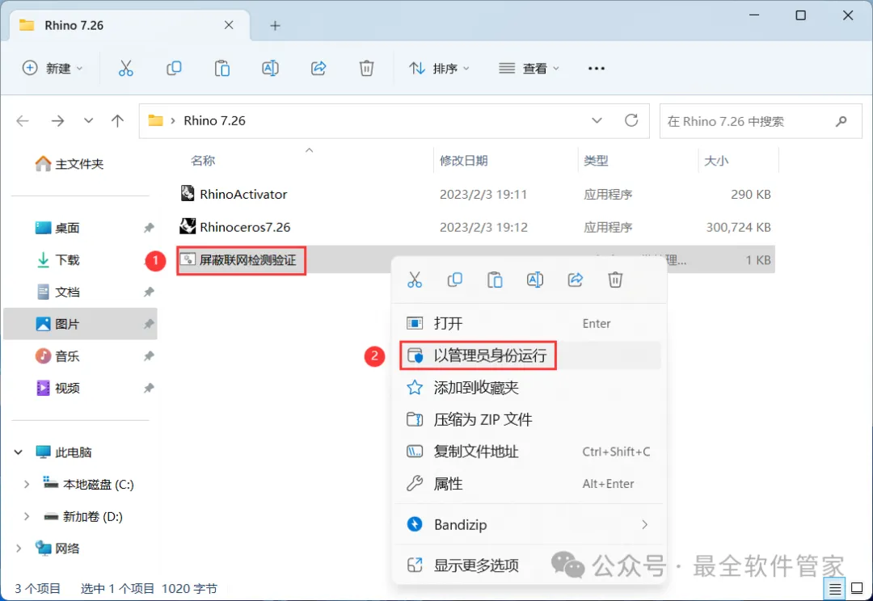Screen dimensions: 873x601
Task: Close the Rhino 7.26 tab
Action: [x=229, y=25]
